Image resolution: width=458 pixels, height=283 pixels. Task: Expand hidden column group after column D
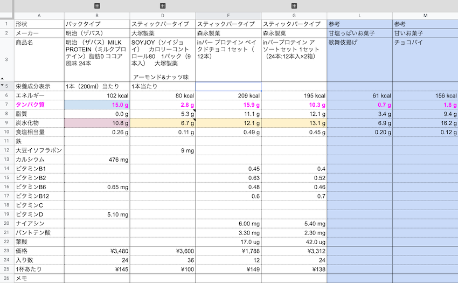[x=163, y=6]
